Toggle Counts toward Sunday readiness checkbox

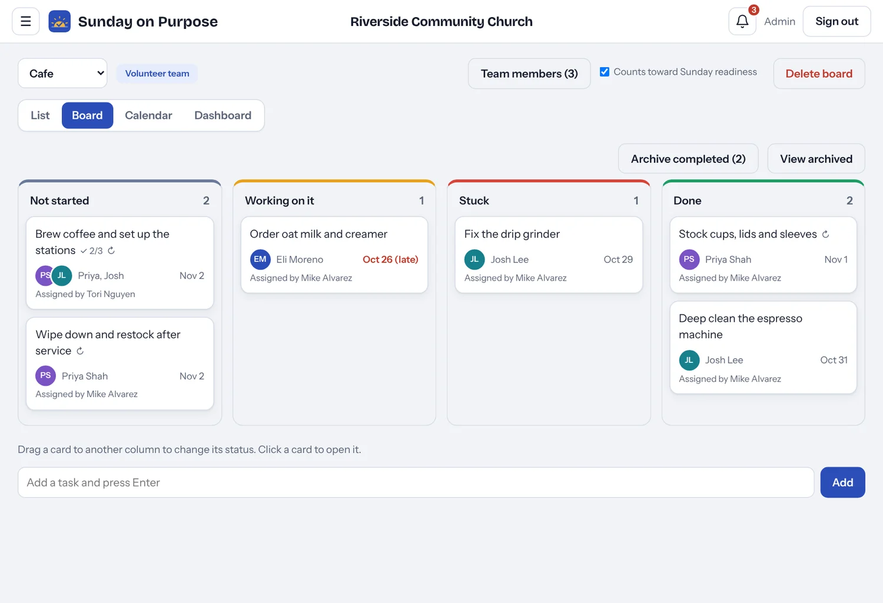click(605, 72)
